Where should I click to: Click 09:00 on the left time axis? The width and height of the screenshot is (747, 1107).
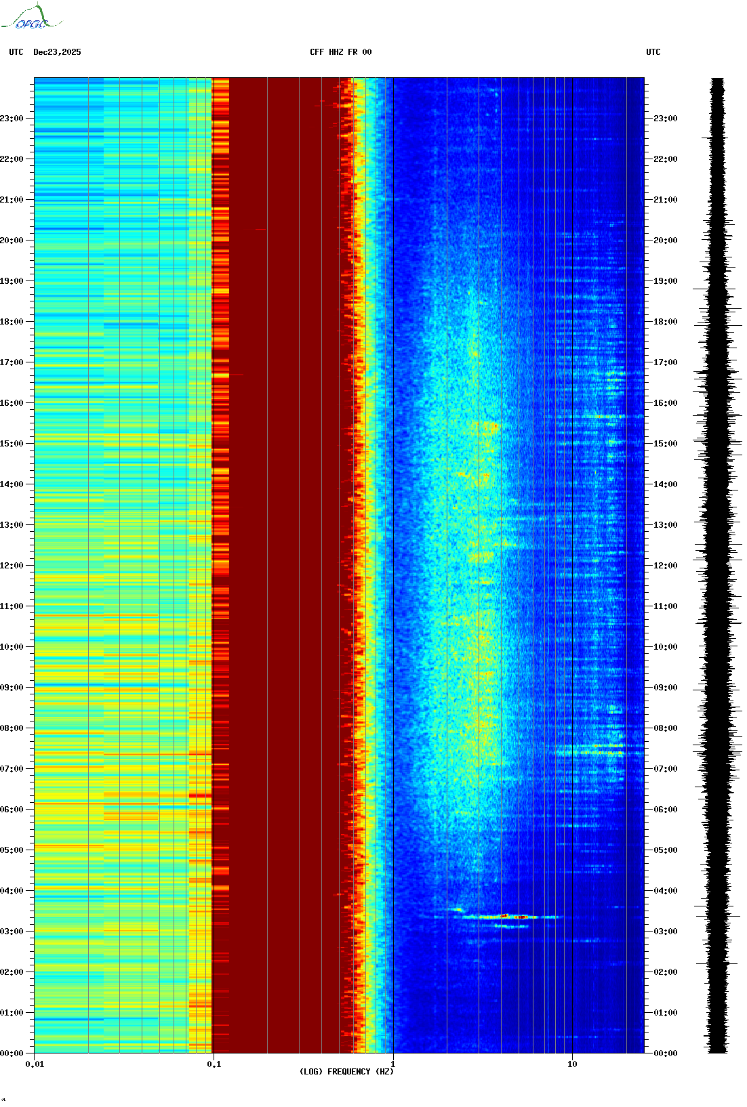(12, 688)
